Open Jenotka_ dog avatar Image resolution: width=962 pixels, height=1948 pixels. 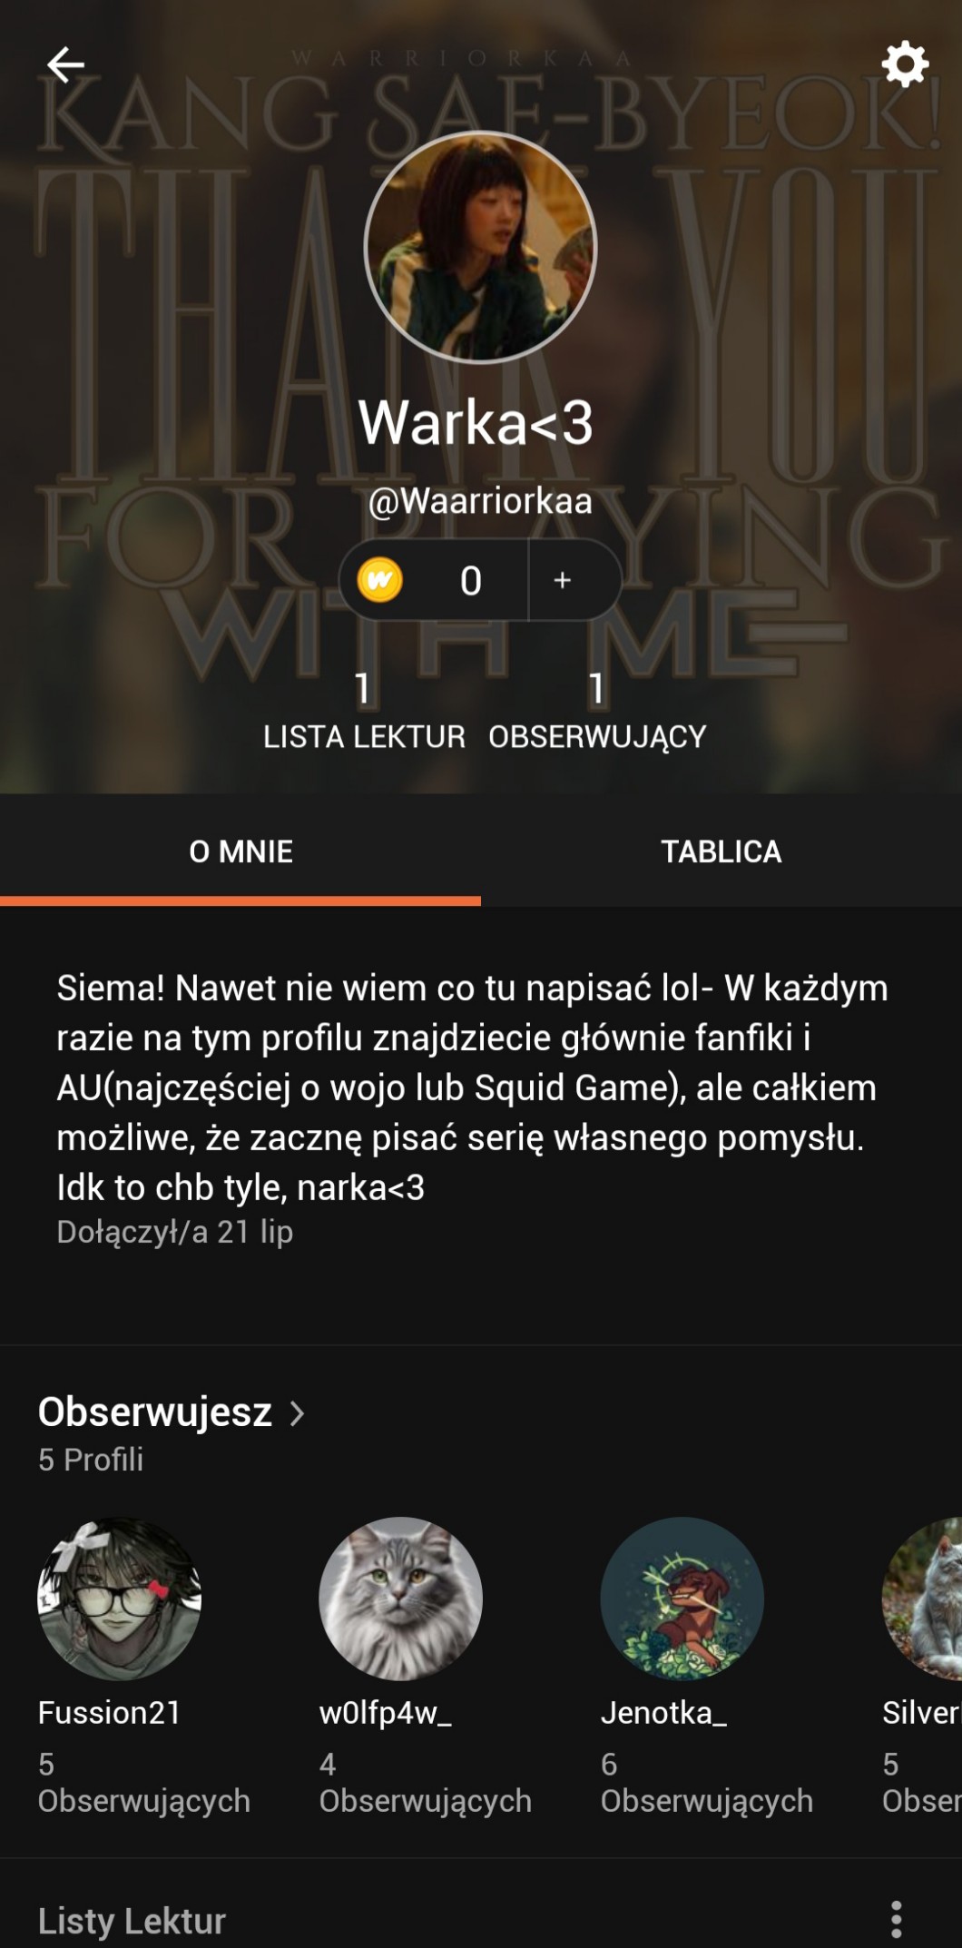[x=682, y=1599]
